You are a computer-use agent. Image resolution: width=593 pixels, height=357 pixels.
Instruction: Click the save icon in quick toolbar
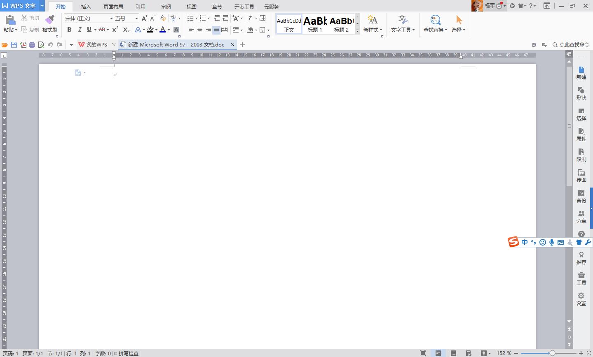pyautogui.click(x=14, y=45)
